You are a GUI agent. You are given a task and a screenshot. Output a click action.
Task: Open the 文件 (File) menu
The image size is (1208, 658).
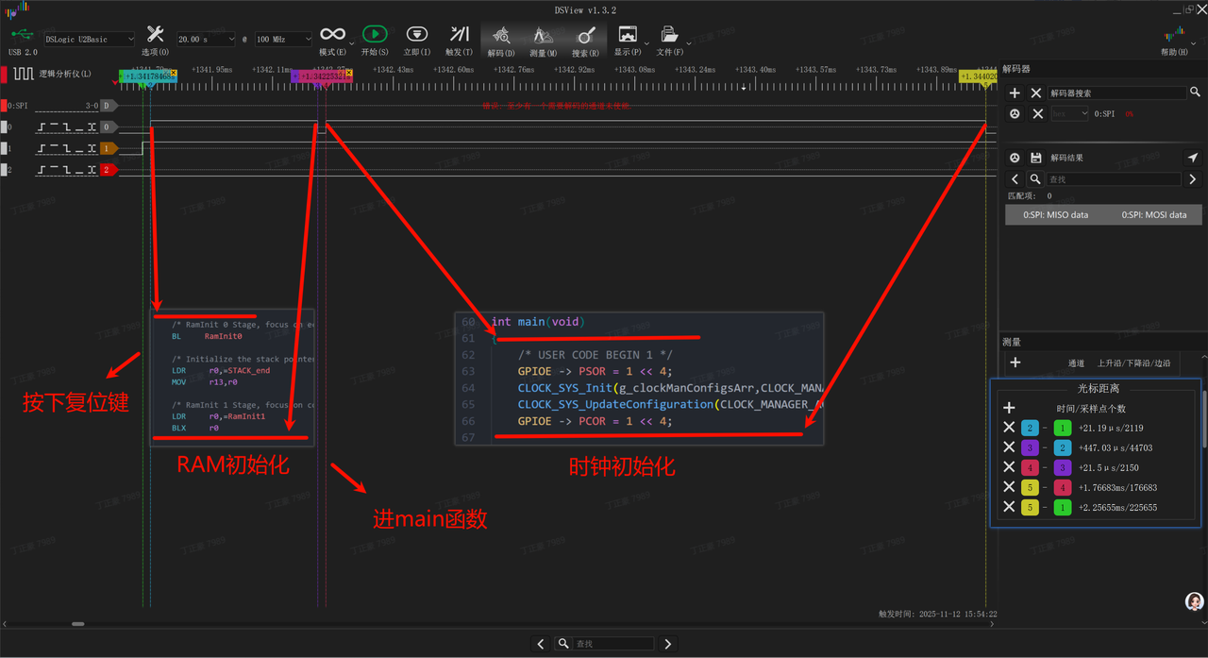pyautogui.click(x=669, y=36)
